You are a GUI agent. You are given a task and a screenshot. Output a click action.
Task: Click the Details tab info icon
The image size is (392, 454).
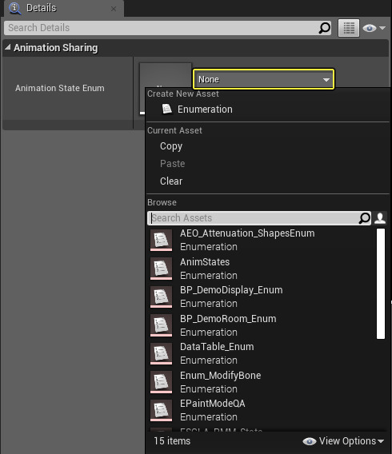[14, 8]
